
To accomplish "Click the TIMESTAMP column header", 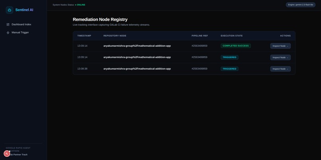I will tap(84, 36).
